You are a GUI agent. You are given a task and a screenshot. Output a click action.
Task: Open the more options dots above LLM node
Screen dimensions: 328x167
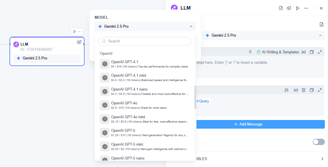pyautogui.click(x=80, y=32)
